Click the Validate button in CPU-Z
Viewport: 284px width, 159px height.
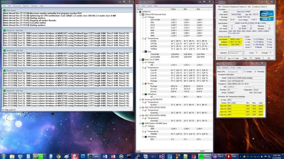(x=257, y=58)
